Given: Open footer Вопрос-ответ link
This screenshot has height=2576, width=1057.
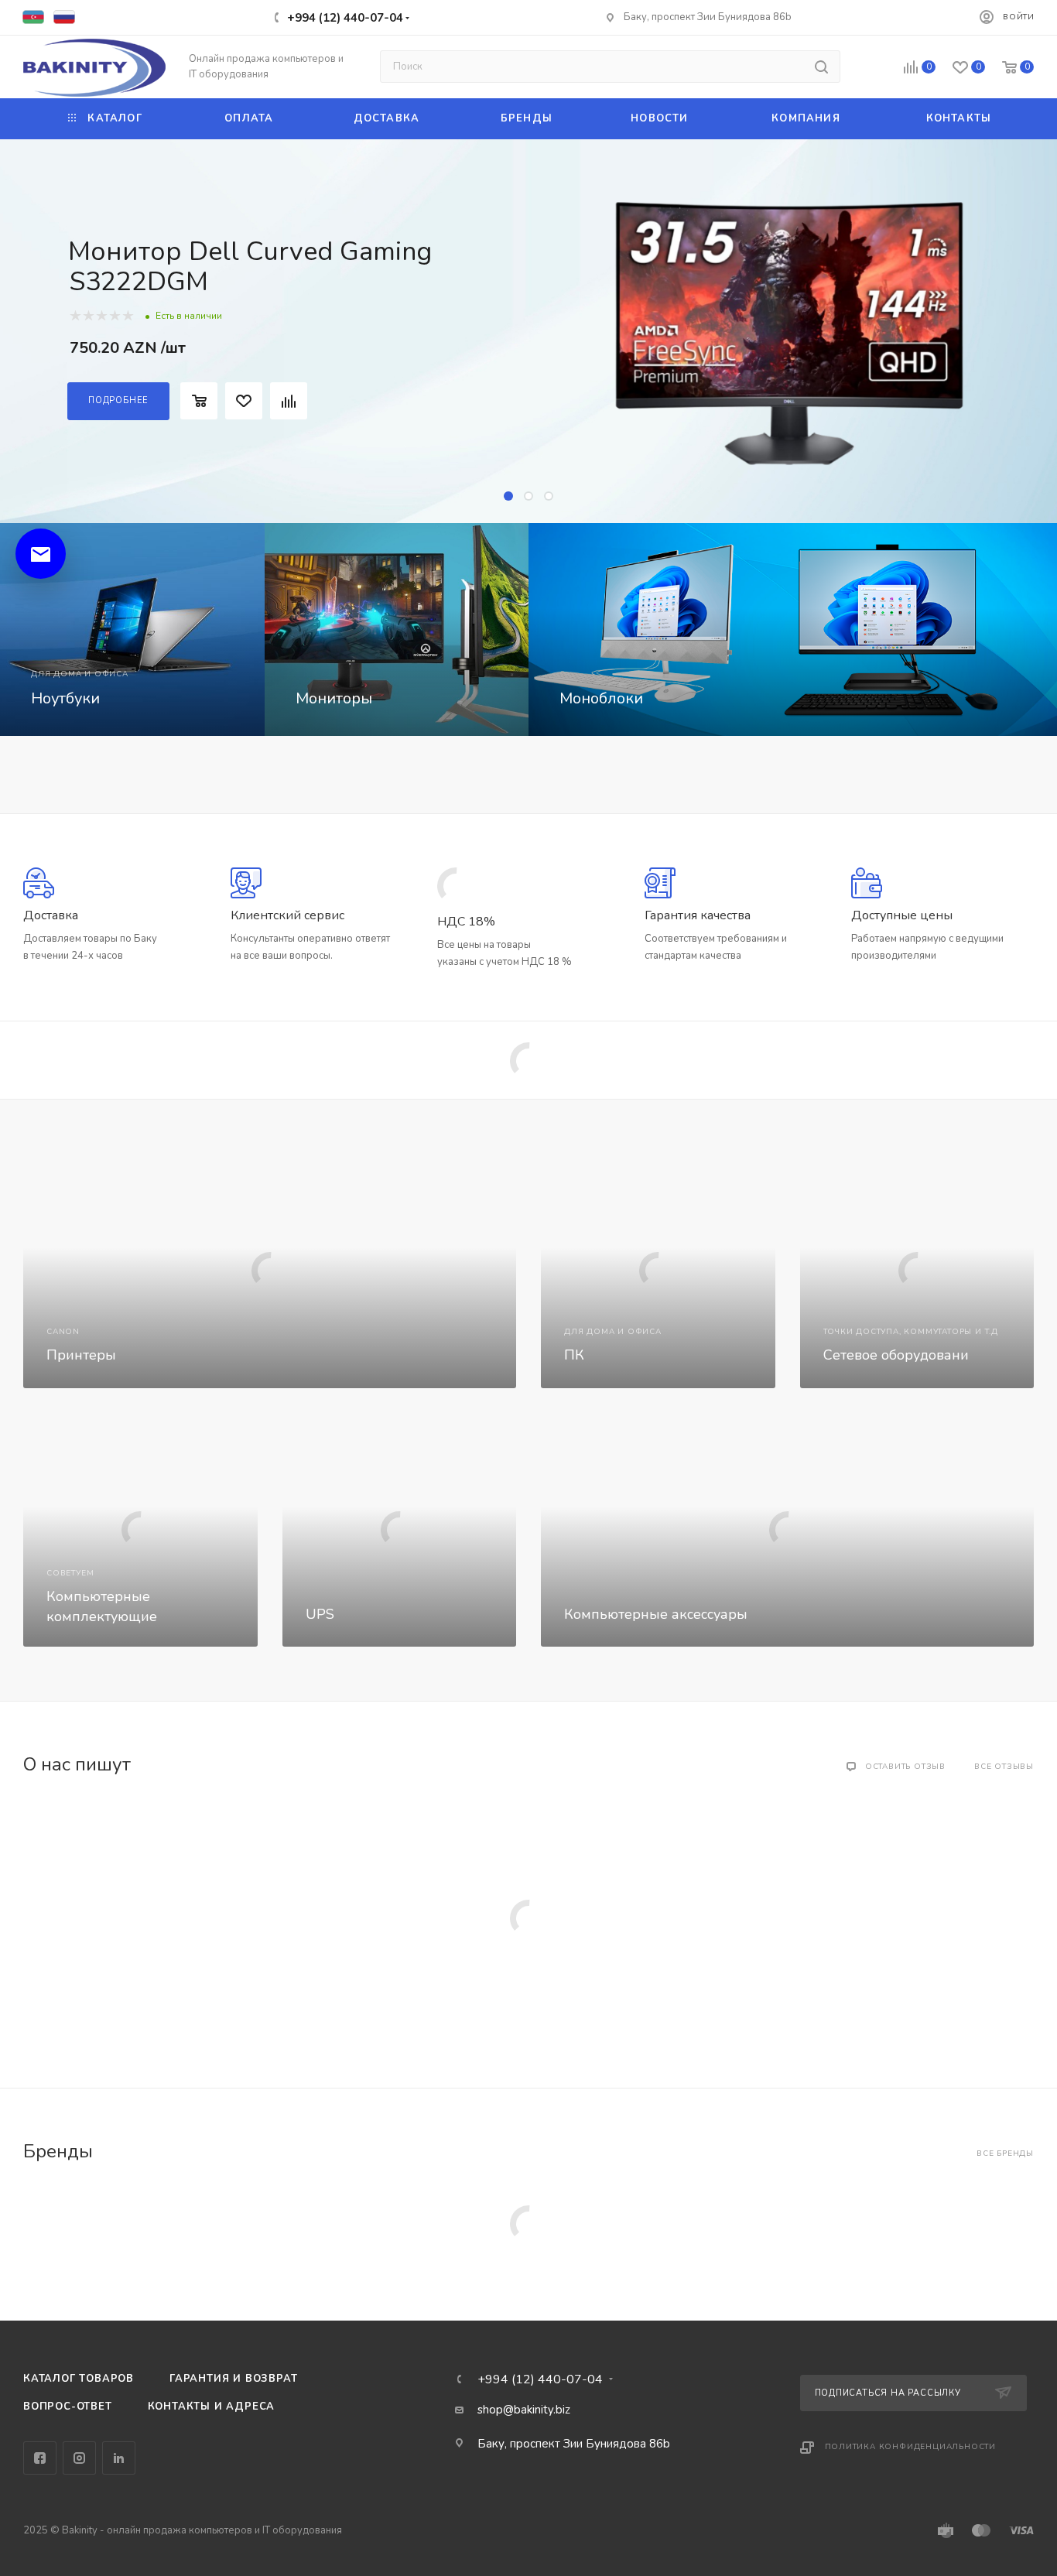Looking at the screenshot, I should coord(67,2407).
